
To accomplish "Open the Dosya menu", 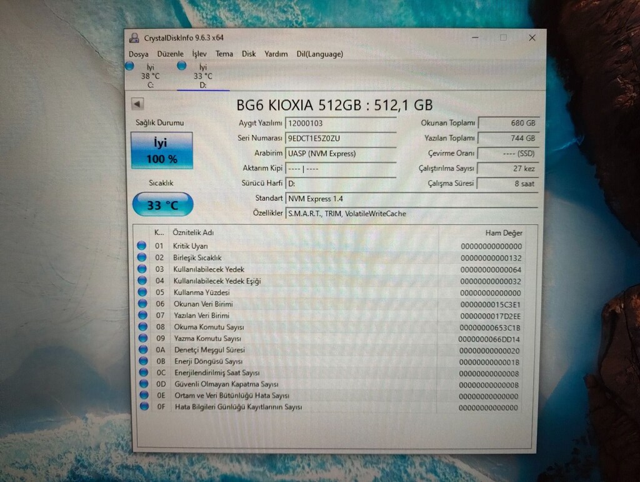I will [x=138, y=54].
